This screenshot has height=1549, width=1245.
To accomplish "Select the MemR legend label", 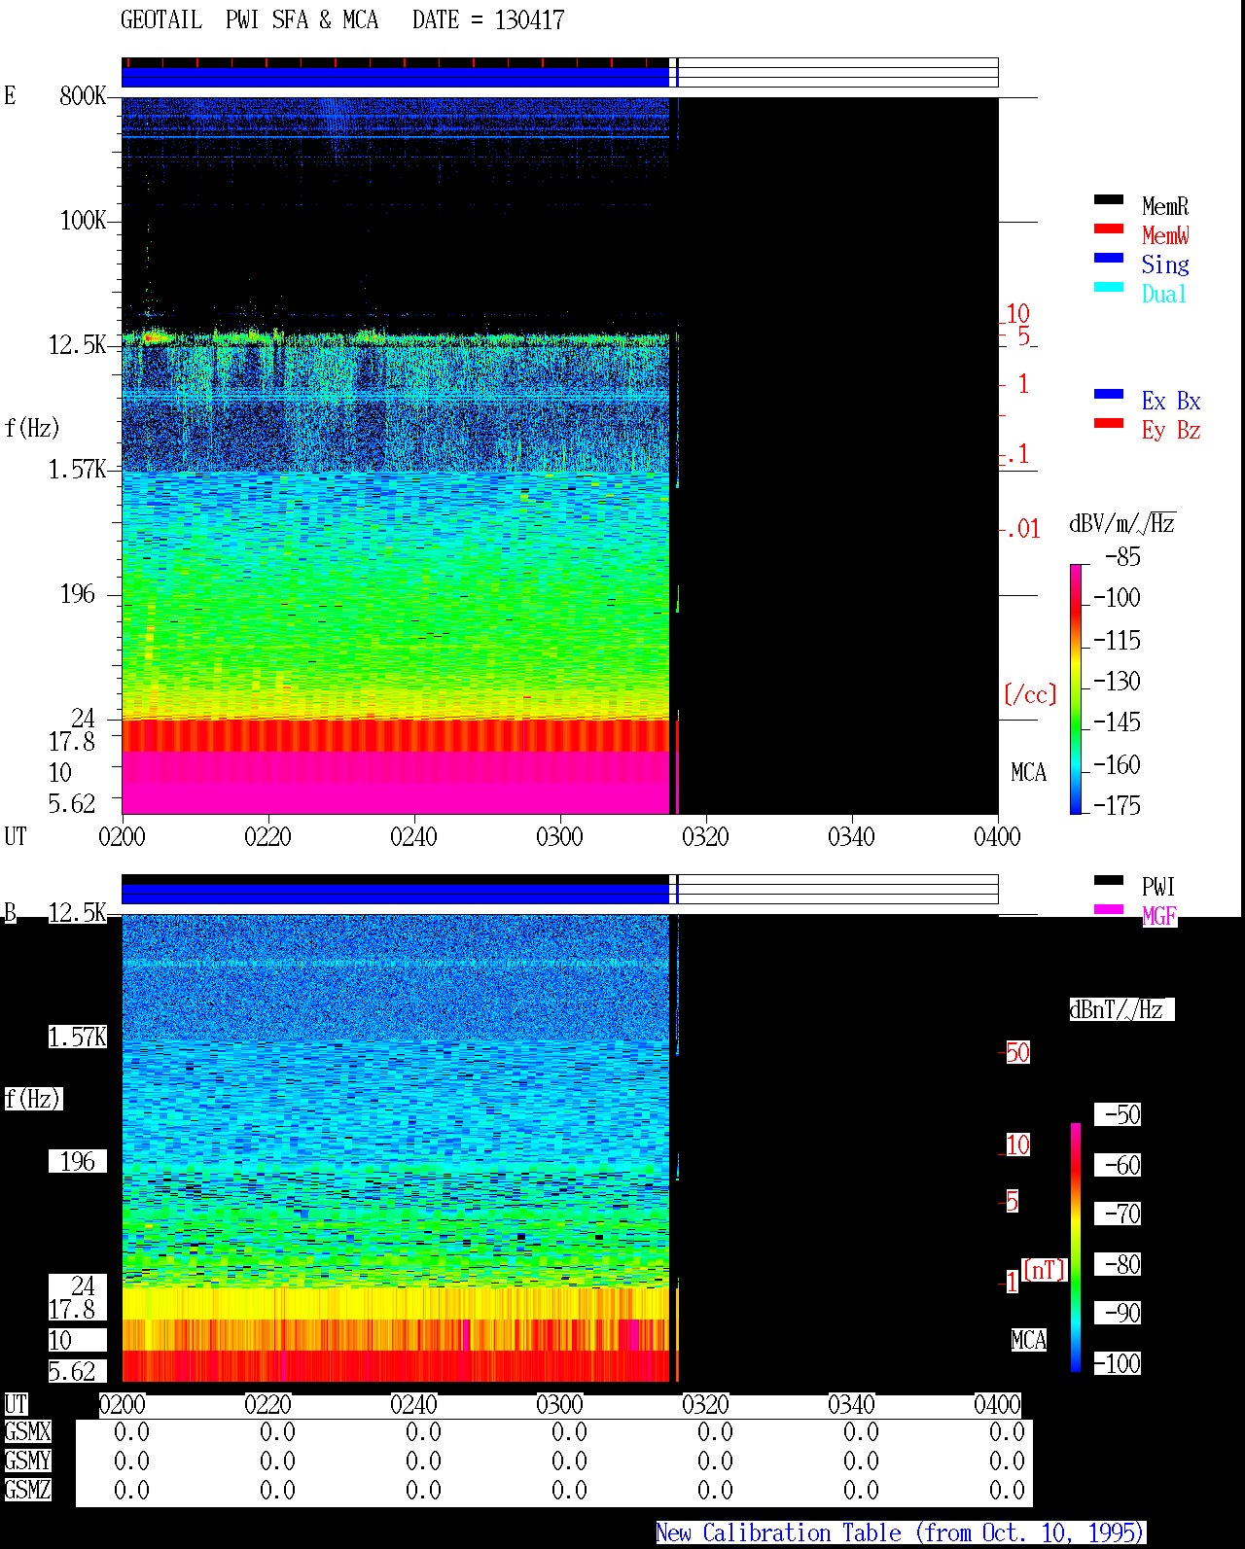I will click(x=1165, y=206).
